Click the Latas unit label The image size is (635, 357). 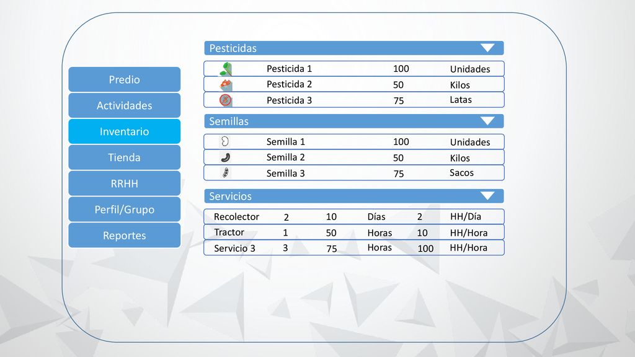pos(461,100)
